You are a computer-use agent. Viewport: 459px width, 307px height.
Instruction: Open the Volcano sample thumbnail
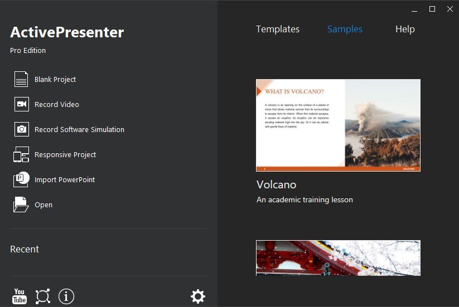pyautogui.click(x=338, y=125)
